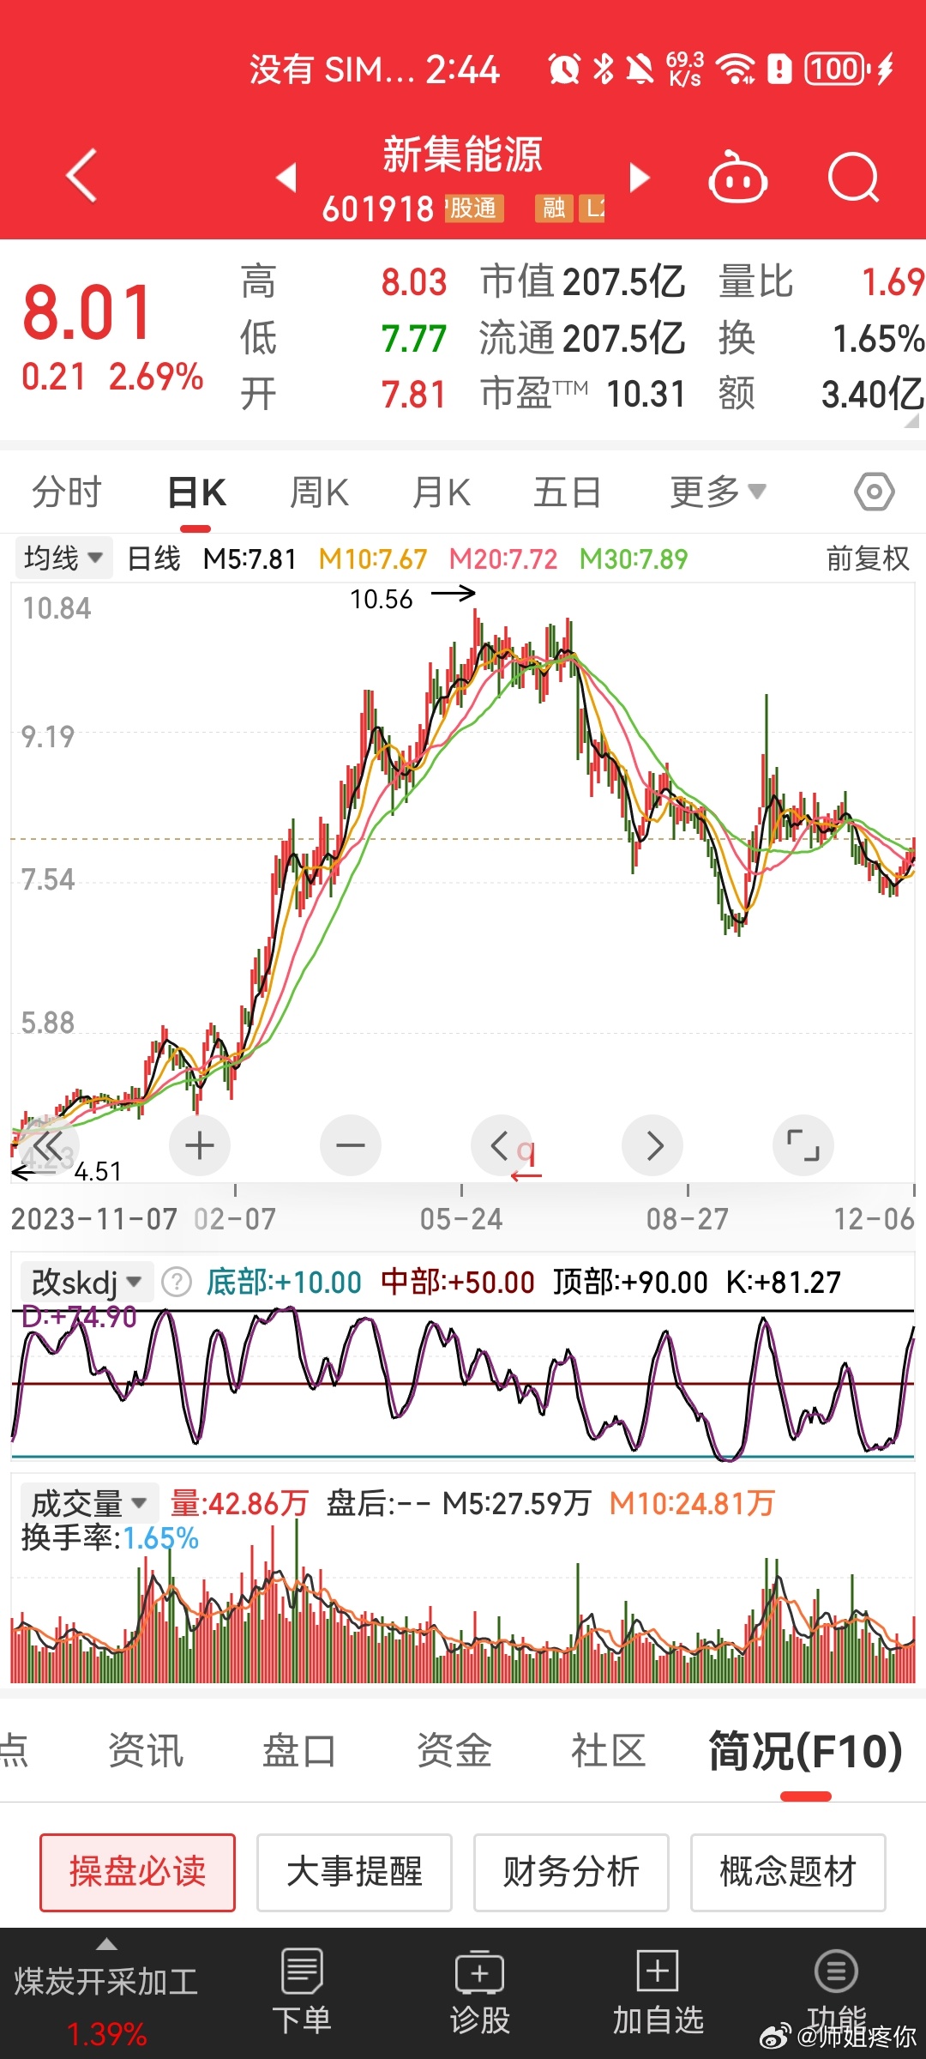Expand the 更多 period dropdown
The height and width of the screenshot is (2059, 926).
tap(717, 492)
